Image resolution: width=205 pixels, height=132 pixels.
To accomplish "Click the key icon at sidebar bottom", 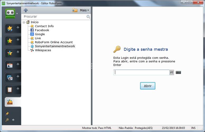I will 7,120.
